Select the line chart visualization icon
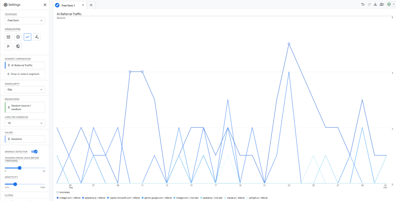Screen dimensions: 396x201 [x=27, y=37]
